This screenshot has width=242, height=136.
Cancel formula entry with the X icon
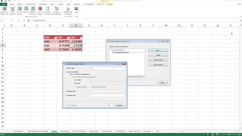19,20
